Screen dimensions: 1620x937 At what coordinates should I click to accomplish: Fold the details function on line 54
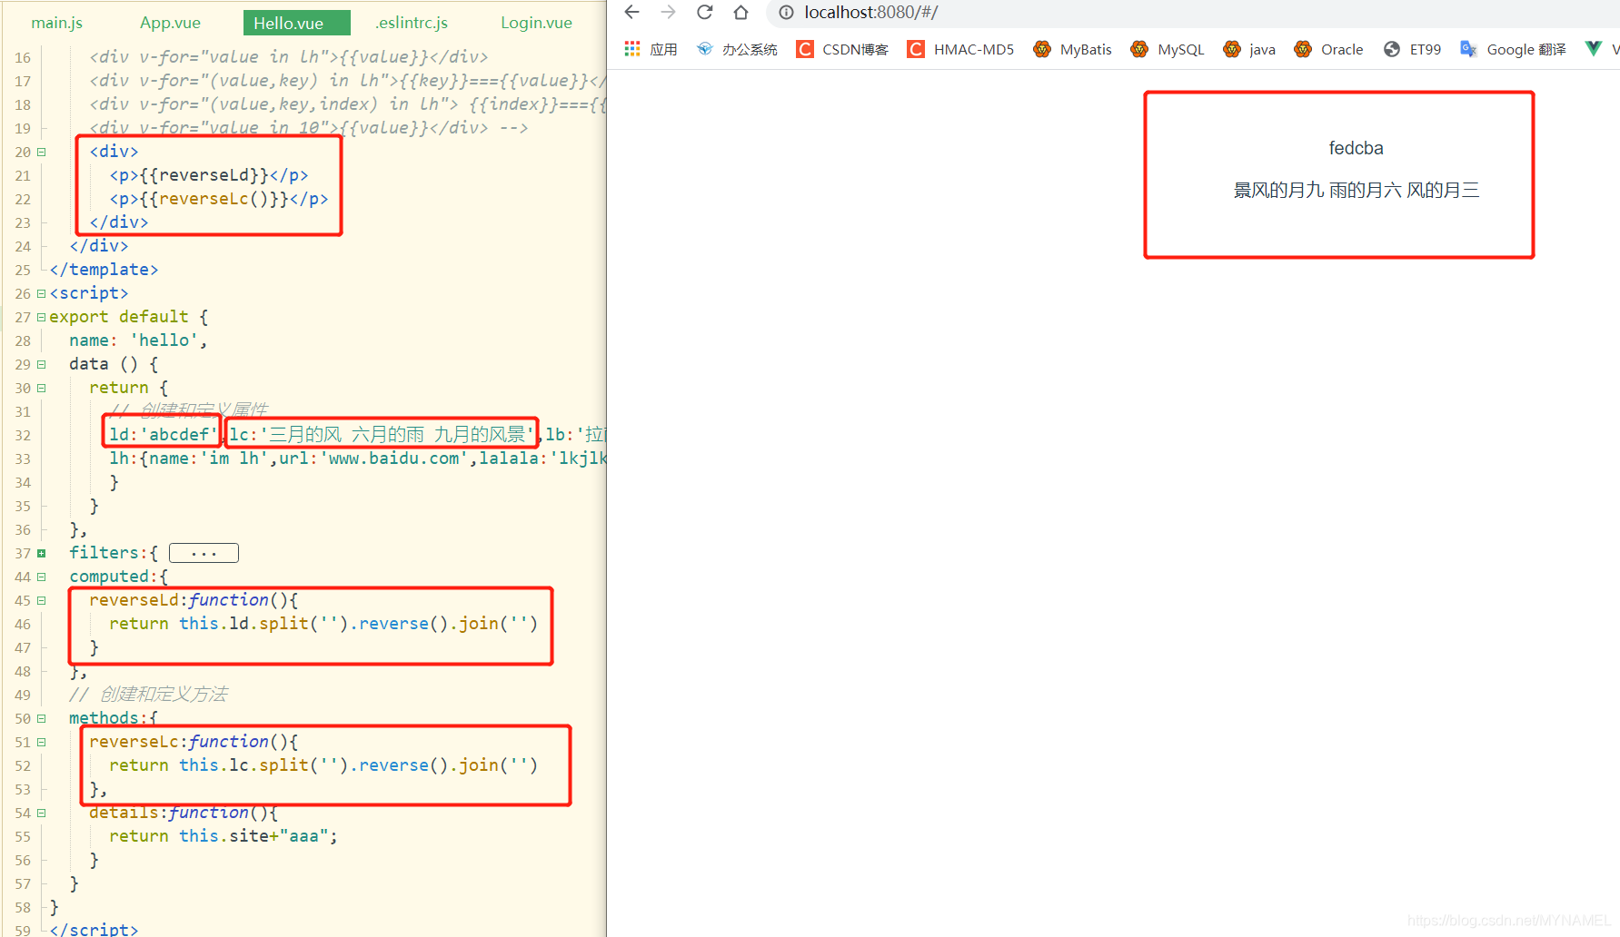point(41,813)
